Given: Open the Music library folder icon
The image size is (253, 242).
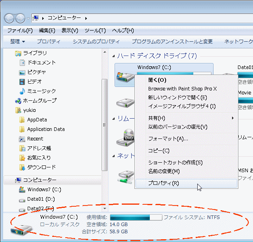Looking at the screenshot, I should (22, 91).
